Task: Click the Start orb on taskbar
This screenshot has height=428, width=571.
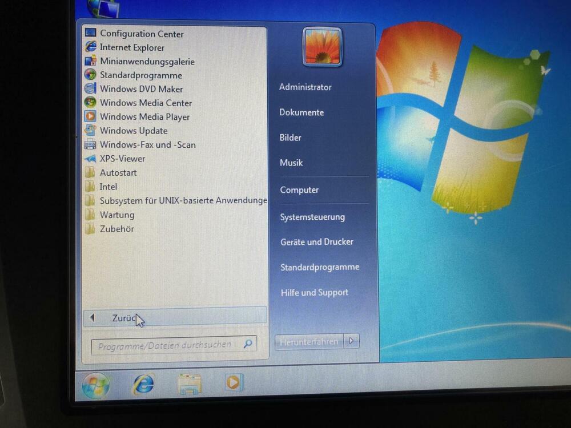Action: coord(96,385)
